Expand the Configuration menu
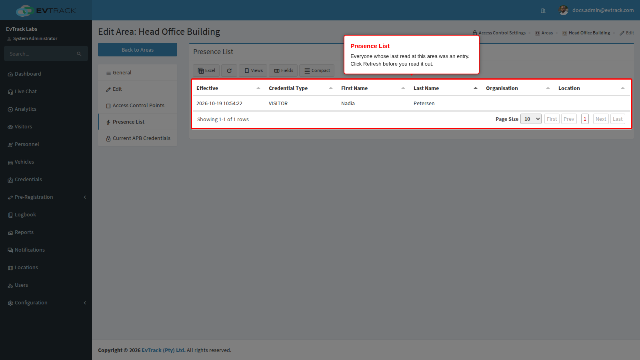Image resolution: width=640 pixels, height=360 pixels. 46,303
